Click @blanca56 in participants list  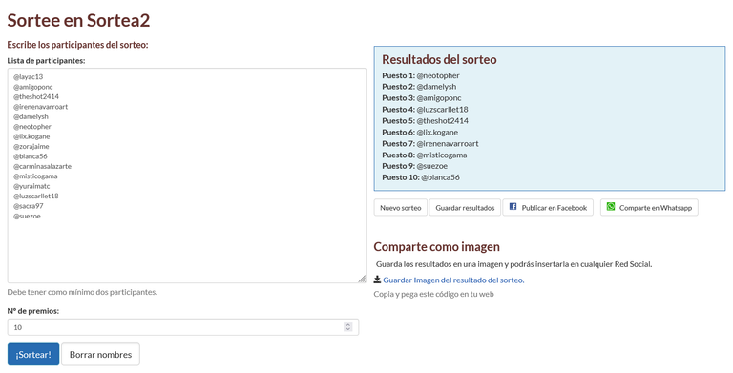tap(31, 156)
